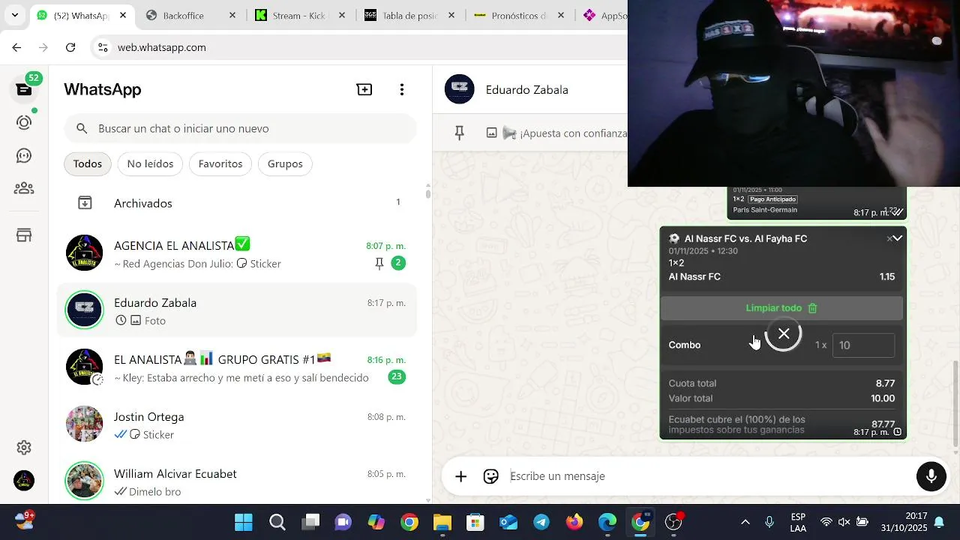Show hidden tray icons
Screen dimensions: 960x540
745,522
